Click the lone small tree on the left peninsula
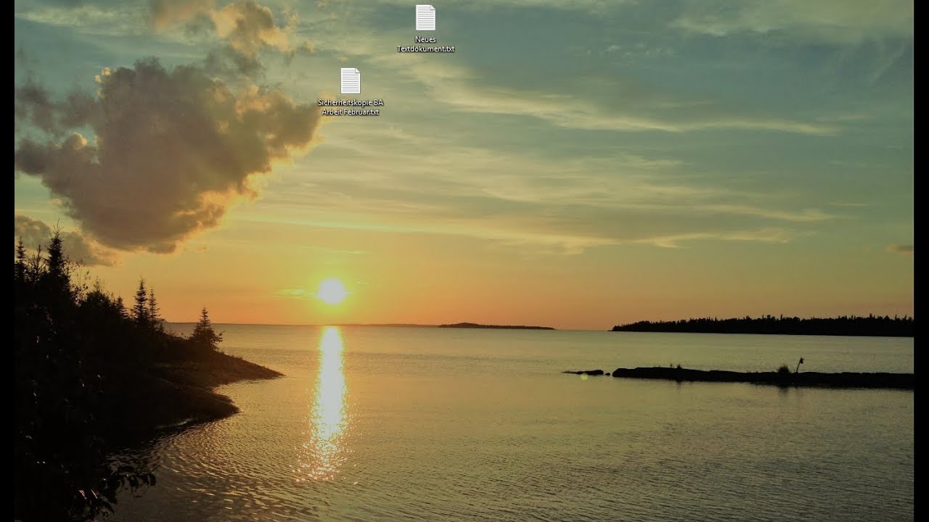 click(x=204, y=330)
